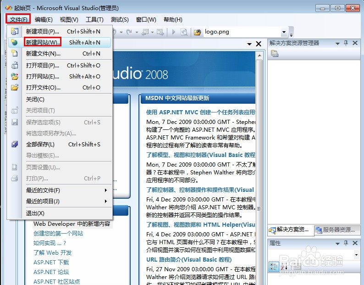Screen dimensions: 364x285
Task: Click the navigate forward toolbar icon
Action: pyautogui.click(x=160, y=32)
